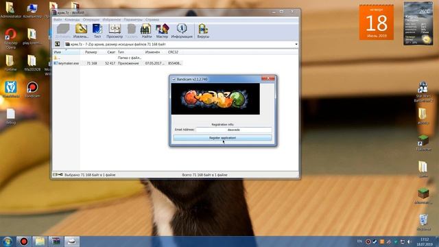Open the runtime folder on desktop
The image size is (439, 247).
click(10, 62)
